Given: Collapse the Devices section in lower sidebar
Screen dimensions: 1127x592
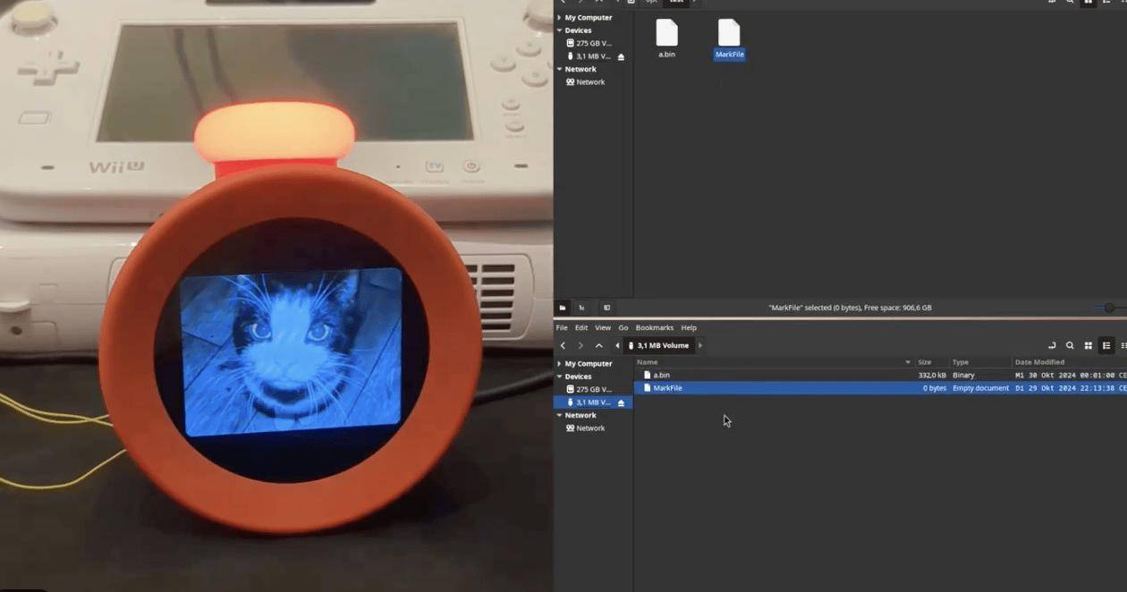Looking at the screenshot, I should pos(560,376).
